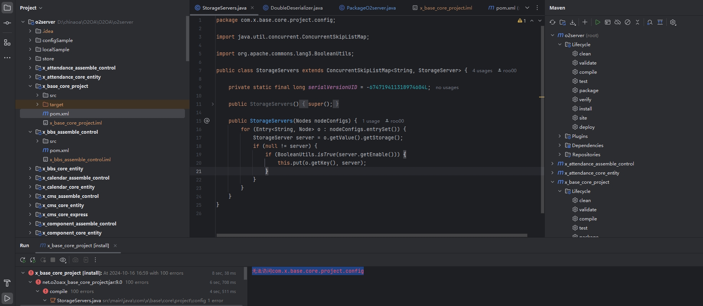Screen dimensions: 703x306
Task: Collapse x_bbs_assemble_control module in project tree
Action: (30, 132)
